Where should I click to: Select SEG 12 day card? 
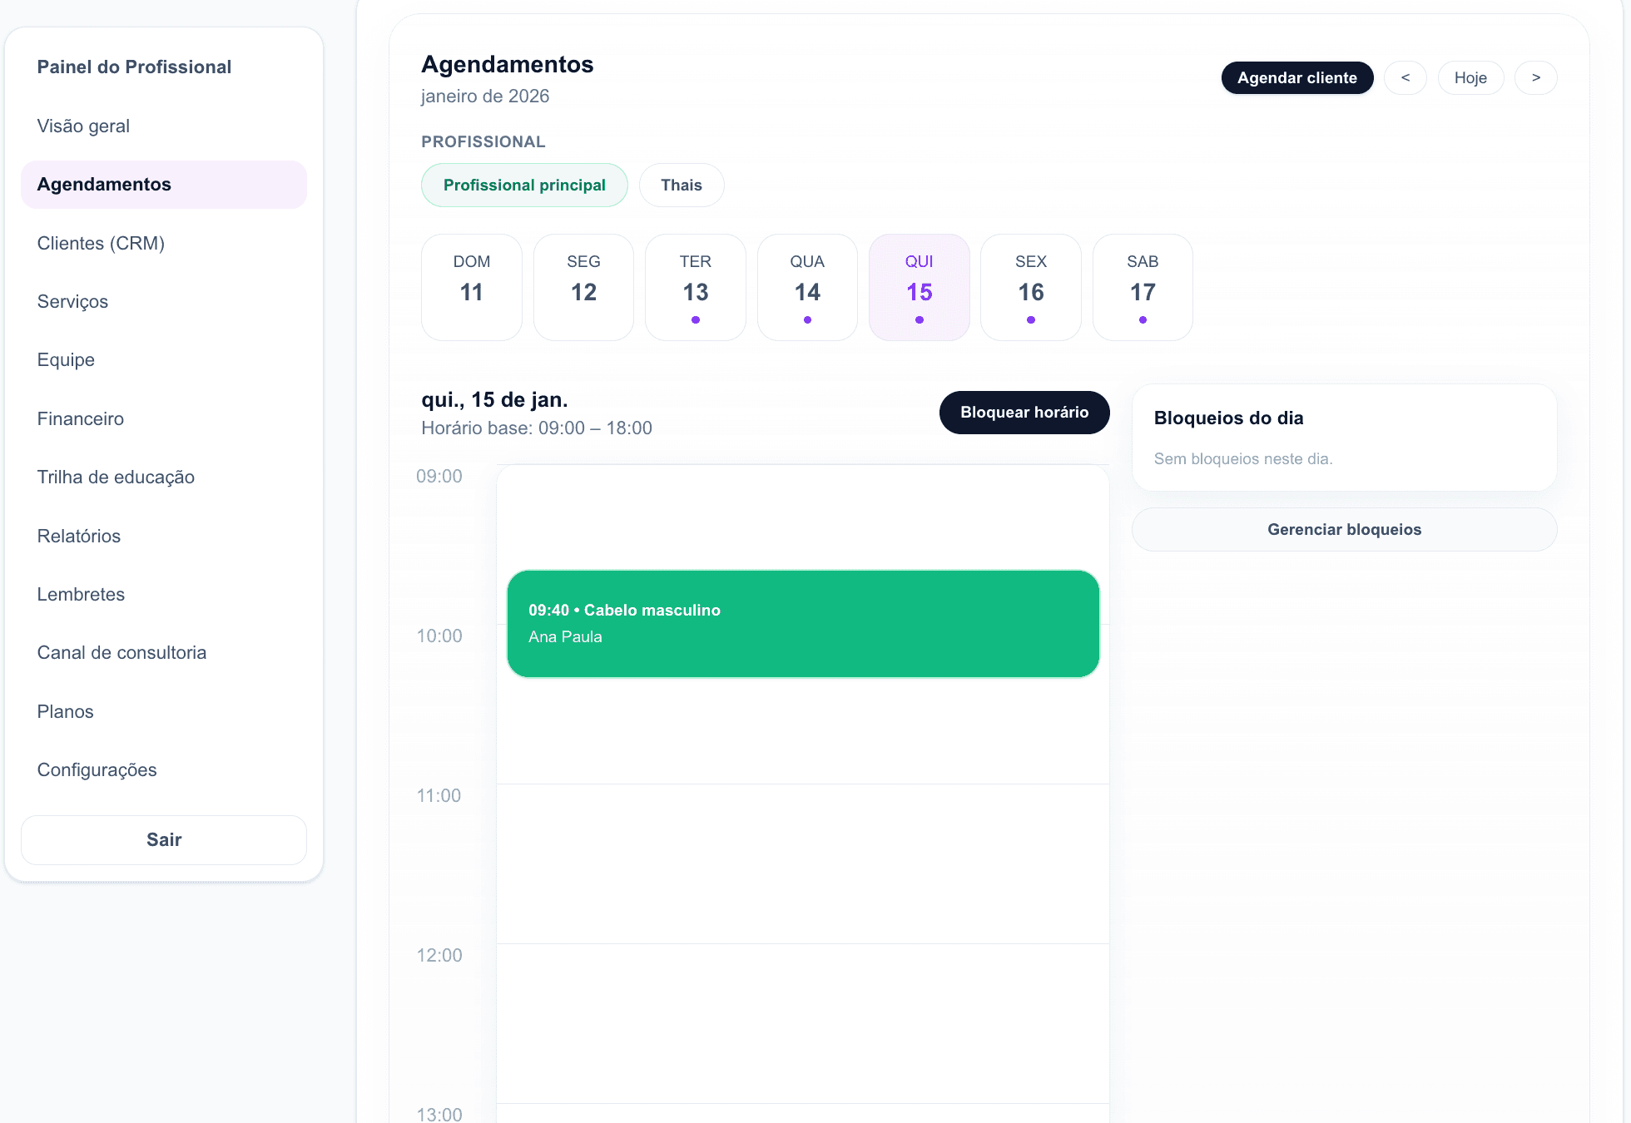tap(583, 286)
